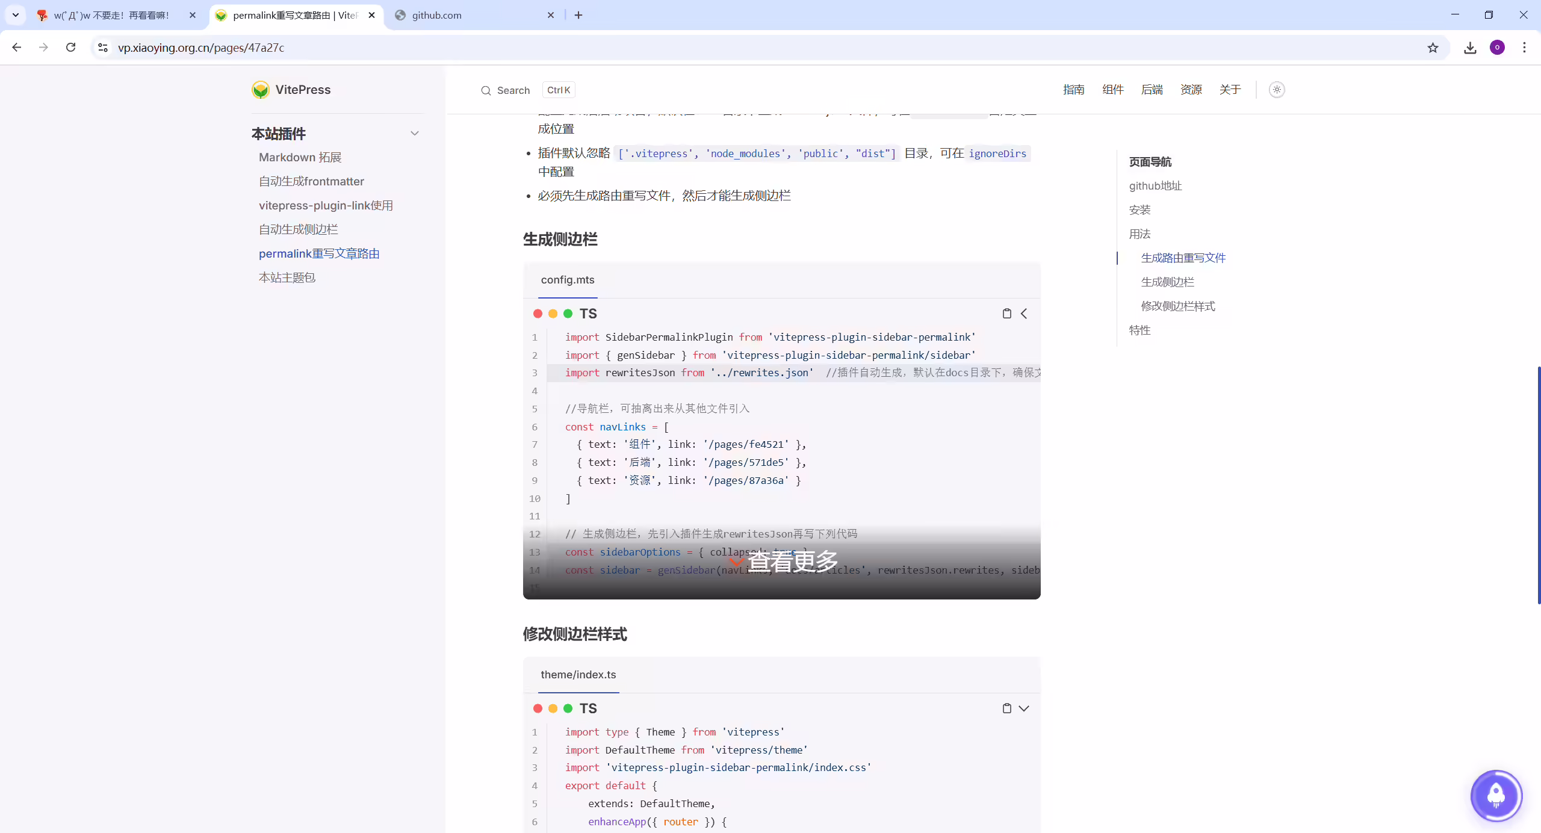Close the permalink重写文章路由 tab
The height and width of the screenshot is (833, 1541).
click(371, 15)
